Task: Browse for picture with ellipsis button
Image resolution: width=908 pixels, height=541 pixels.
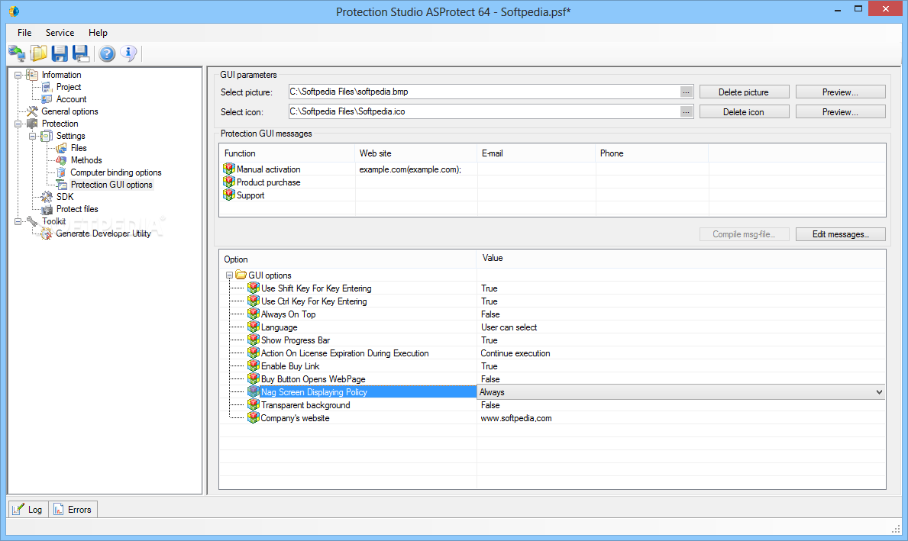Action: [687, 92]
